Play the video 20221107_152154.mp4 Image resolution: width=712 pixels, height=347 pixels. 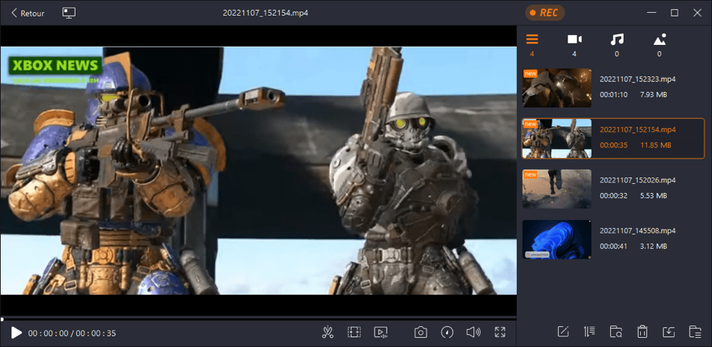coord(16,333)
